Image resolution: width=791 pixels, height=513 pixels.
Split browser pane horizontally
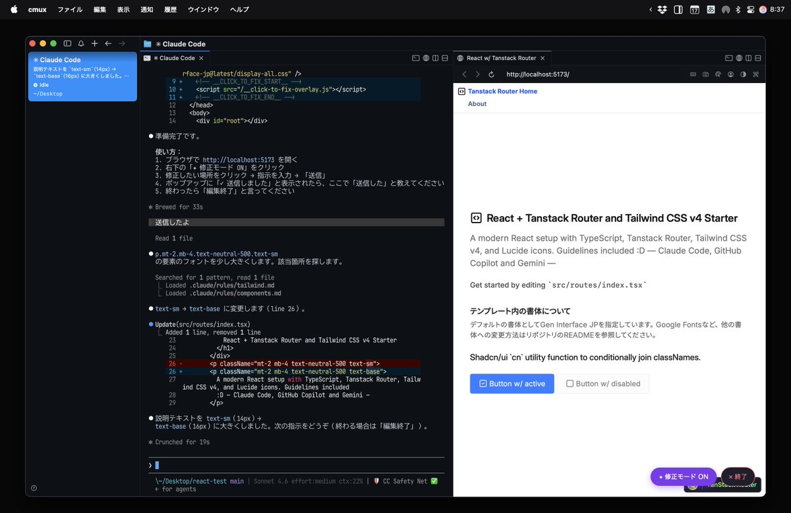click(x=759, y=58)
